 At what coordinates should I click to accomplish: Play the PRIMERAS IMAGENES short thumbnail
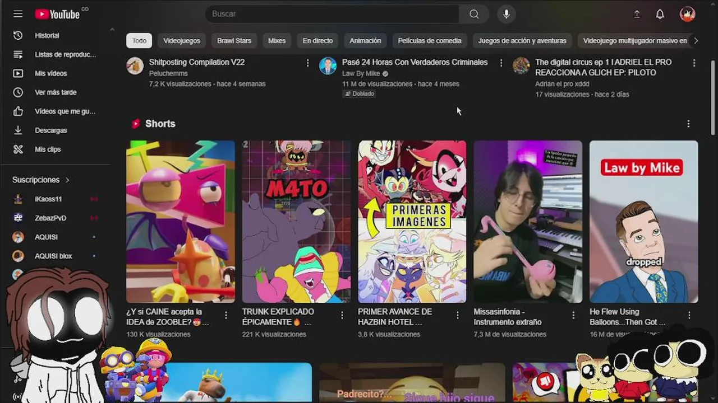pyautogui.click(x=412, y=222)
